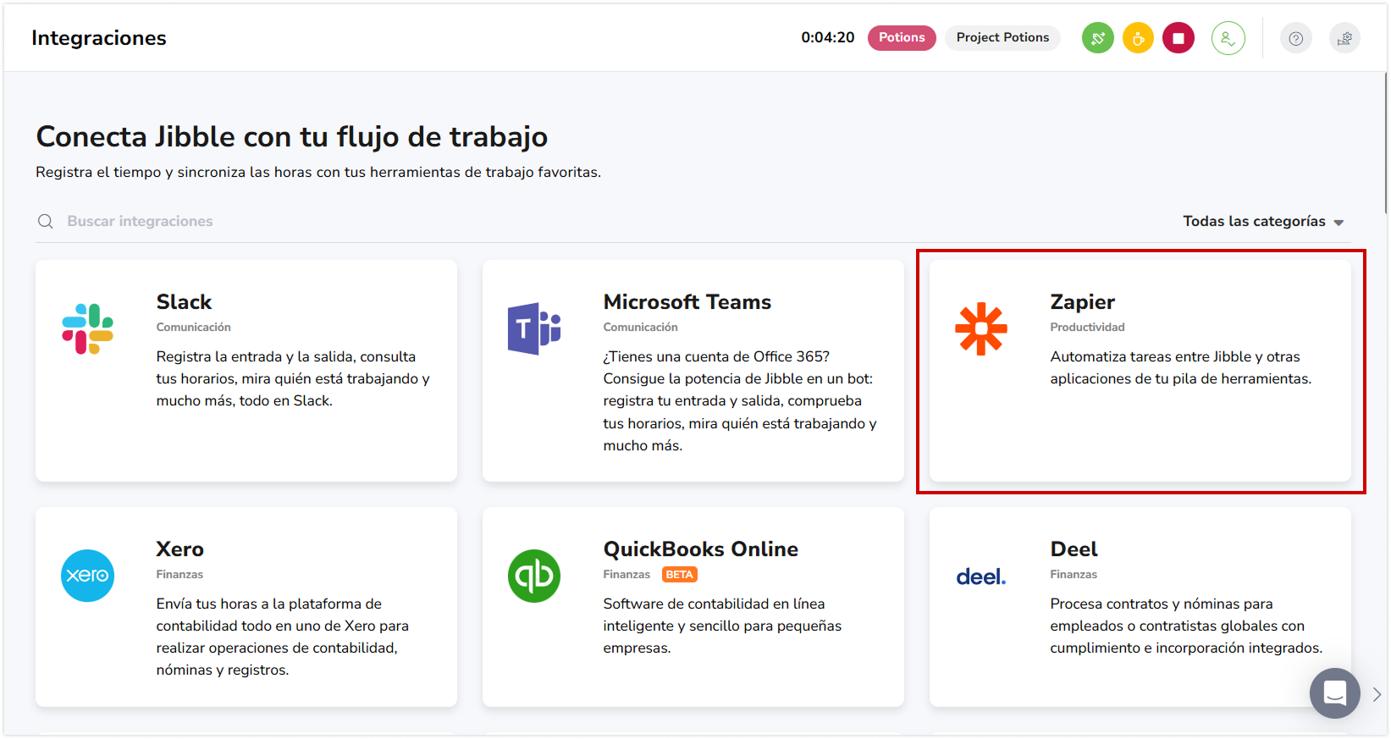The width and height of the screenshot is (1391, 739).
Task: Click the 0:04:20 running timer
Action: point(827,38)
